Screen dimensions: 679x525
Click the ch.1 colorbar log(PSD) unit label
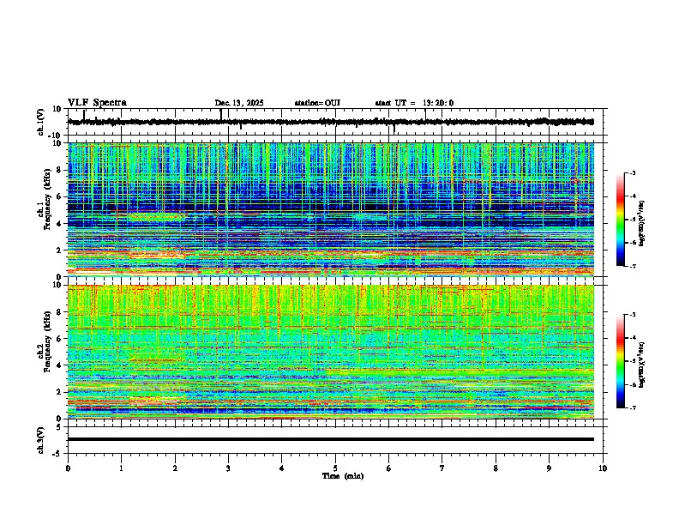642,224
